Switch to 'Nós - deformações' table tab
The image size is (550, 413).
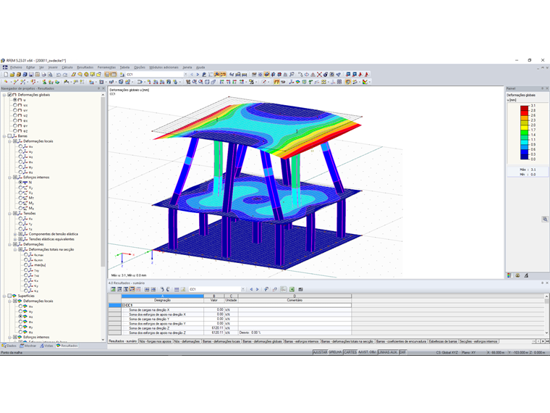187,341
